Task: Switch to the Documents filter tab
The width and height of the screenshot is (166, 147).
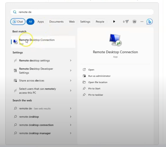Action: (x=57, y=21)
